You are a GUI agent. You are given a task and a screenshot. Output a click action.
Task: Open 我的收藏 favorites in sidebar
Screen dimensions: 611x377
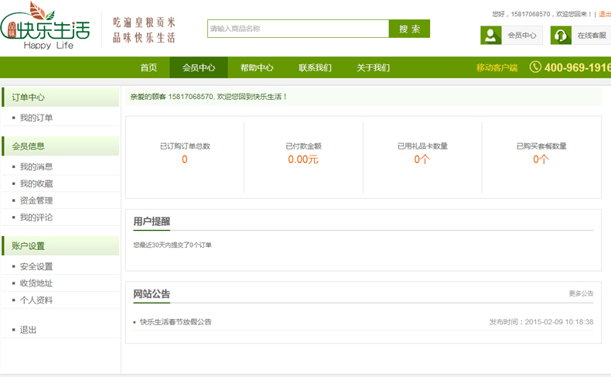pos(36,183)
